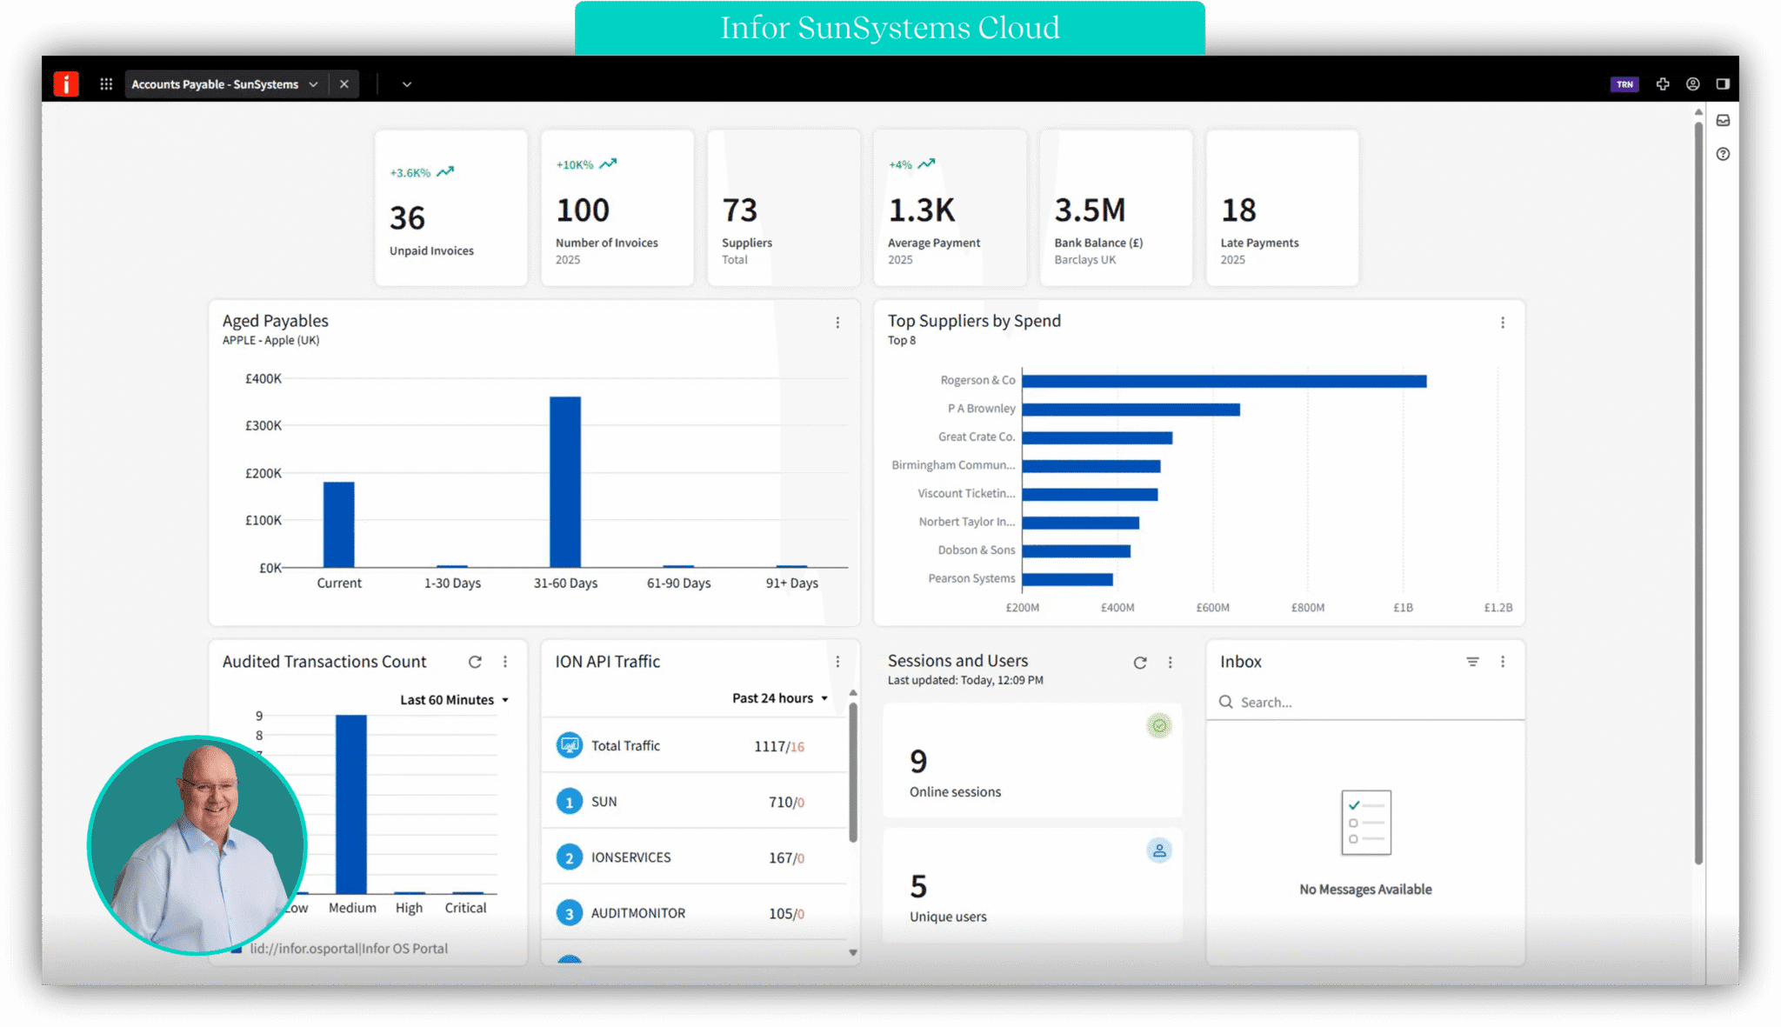Open the help question mark icon
Viewport: 1781px width, 1027px height.
(x=1723, y=155)
